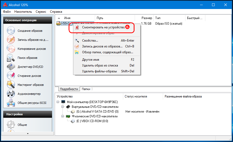Viewport: 233px width, 142px height.
Task: Click the E: VBOX CD-ROM drive icon
Action: point(73,121)
